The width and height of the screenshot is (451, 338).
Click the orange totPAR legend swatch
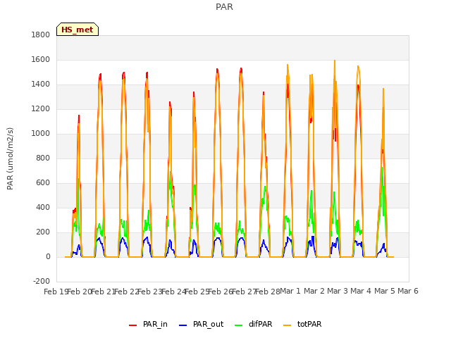pos(287,325)
